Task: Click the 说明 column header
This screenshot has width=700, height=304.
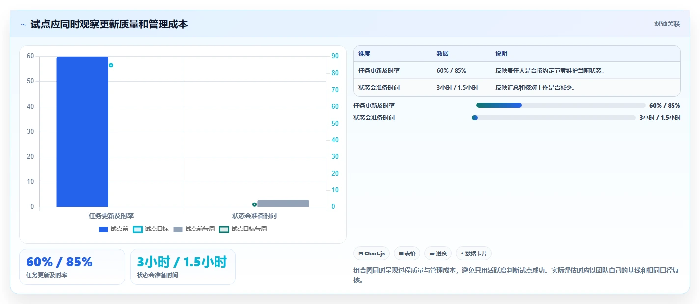Action: pyautogui.click(x=501, y=53)
